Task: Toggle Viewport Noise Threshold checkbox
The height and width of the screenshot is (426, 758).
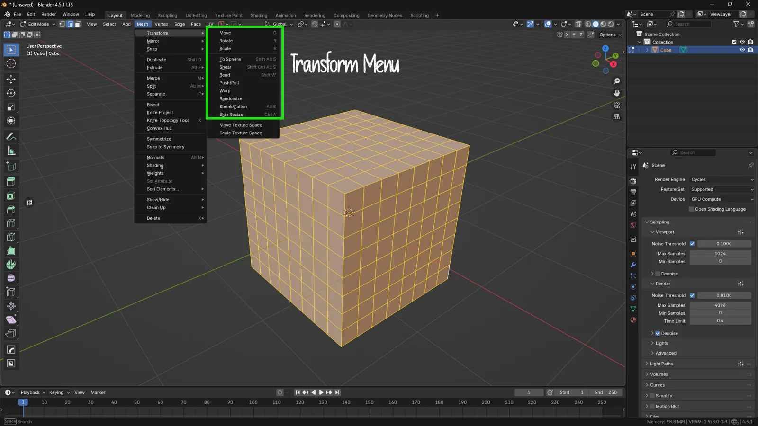Action: pos(692,244)
